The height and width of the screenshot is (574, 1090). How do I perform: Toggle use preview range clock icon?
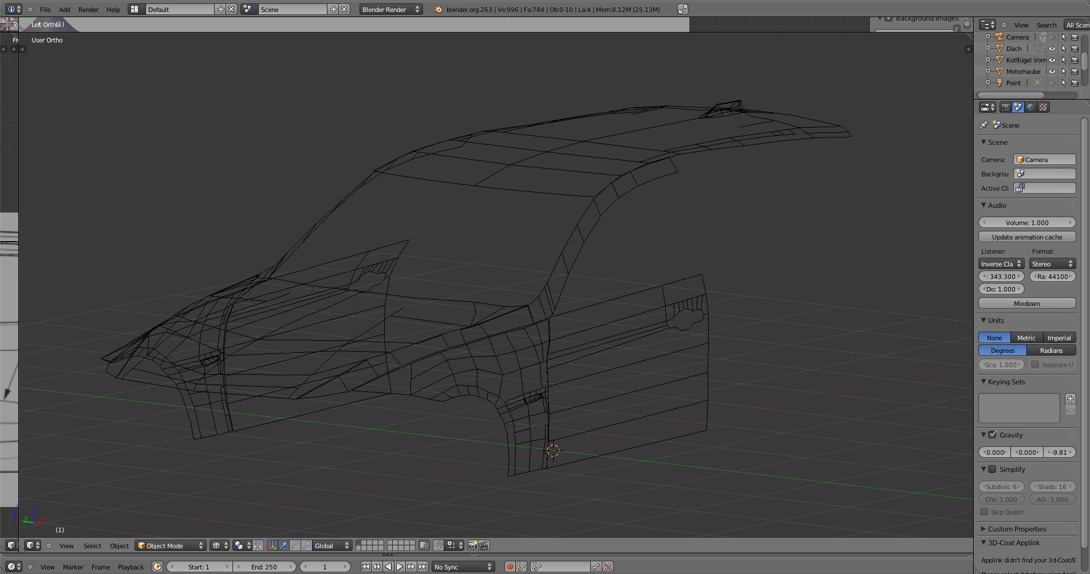pos(157,567)
